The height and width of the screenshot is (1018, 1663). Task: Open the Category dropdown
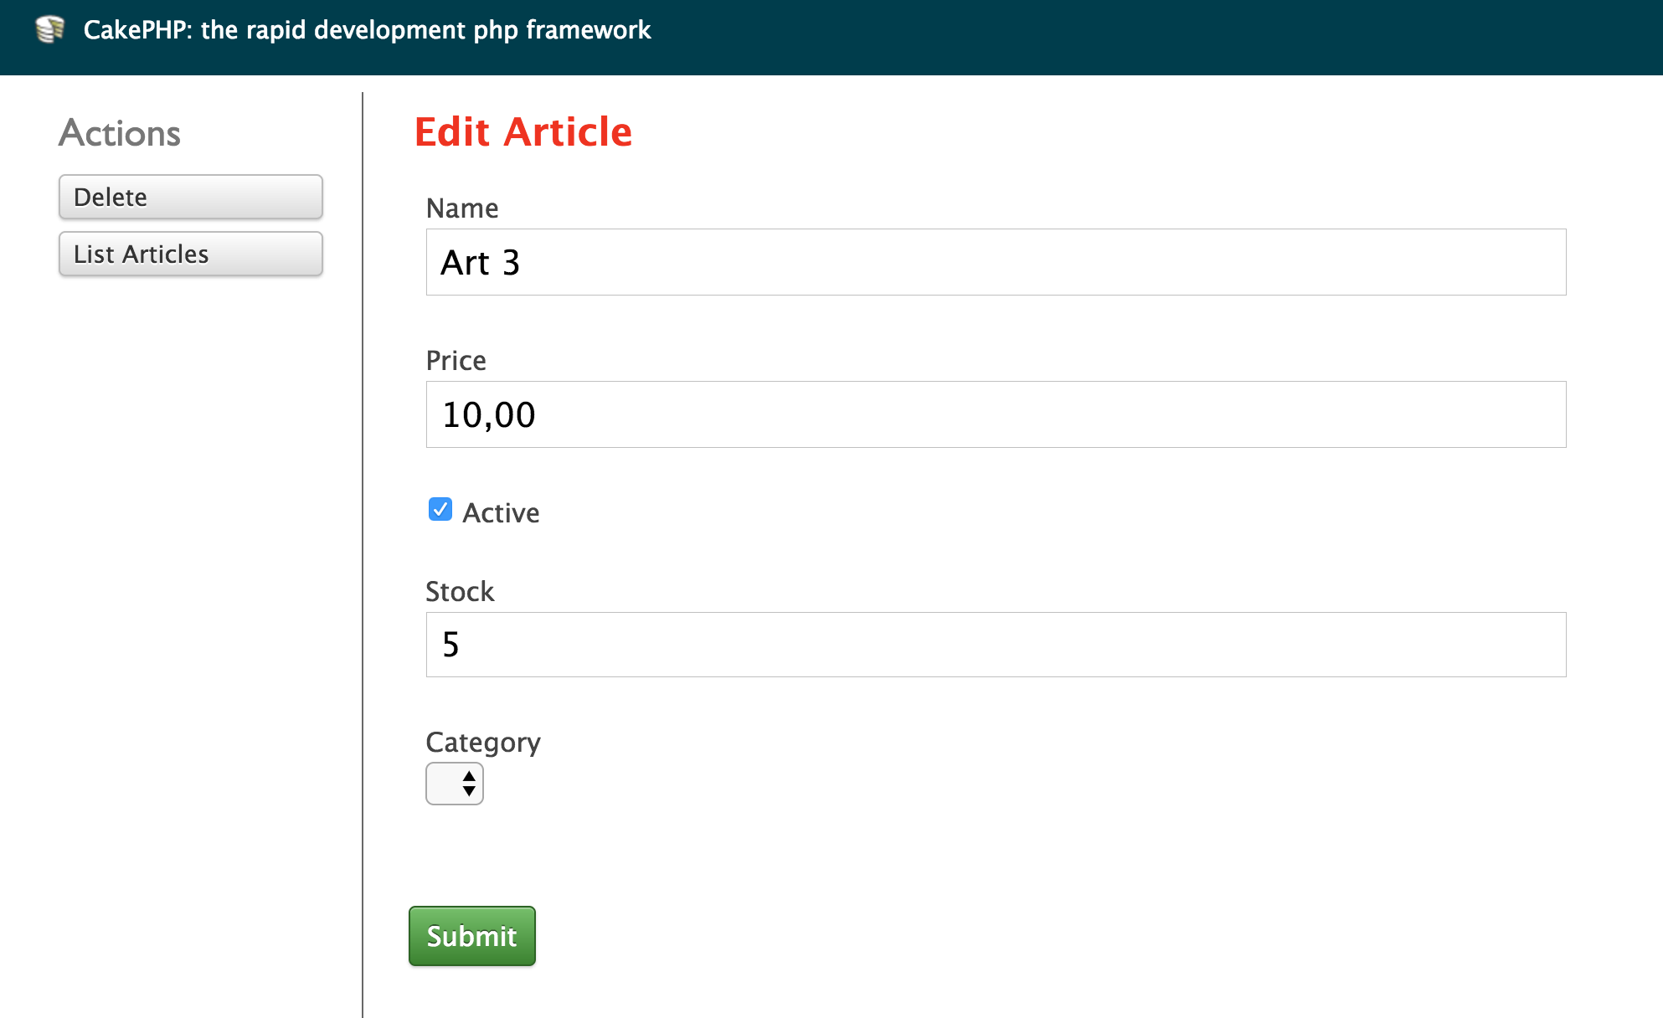click(x=454, y=784)
